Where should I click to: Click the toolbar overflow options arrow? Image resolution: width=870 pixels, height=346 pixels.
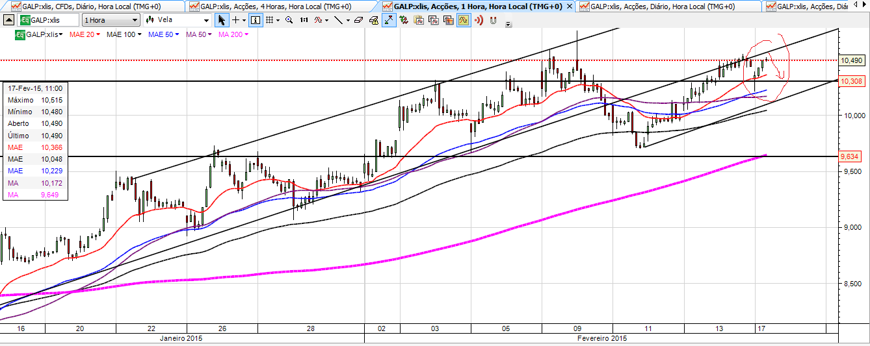coord(508,24)
